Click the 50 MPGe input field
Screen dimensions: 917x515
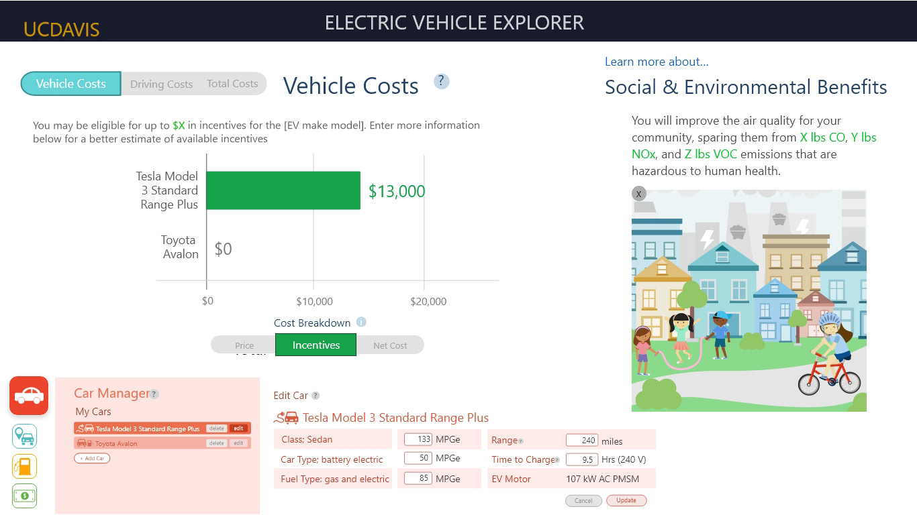pos(418,458)
